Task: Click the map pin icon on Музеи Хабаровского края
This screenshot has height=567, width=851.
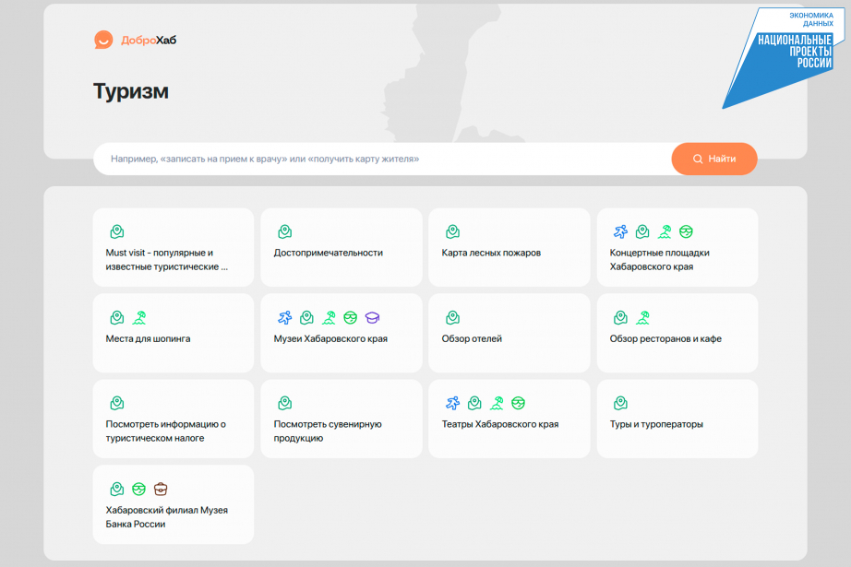Action: [306, 318]
